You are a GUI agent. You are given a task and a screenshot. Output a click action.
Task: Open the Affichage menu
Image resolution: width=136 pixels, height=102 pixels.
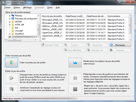(x=27, y=8)
